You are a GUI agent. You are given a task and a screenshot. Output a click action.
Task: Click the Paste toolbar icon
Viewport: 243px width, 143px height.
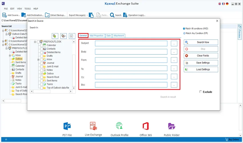tap(99, 15)
